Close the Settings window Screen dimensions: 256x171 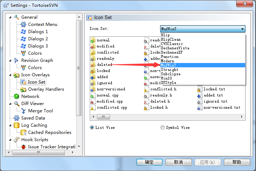(x=244, y=4)
